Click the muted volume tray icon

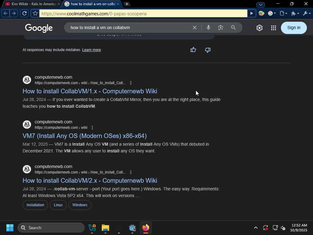283,228
